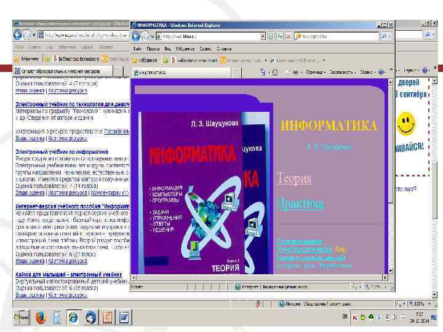Screen dimensions: 443x332
Task: Open Азбука для малышей - электронный учебник link
Action: (x=69, y=274)
